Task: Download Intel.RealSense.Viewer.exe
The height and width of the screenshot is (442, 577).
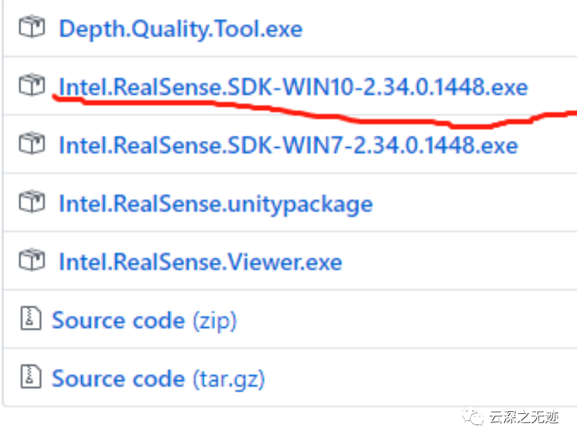Action: click(200, 262)
